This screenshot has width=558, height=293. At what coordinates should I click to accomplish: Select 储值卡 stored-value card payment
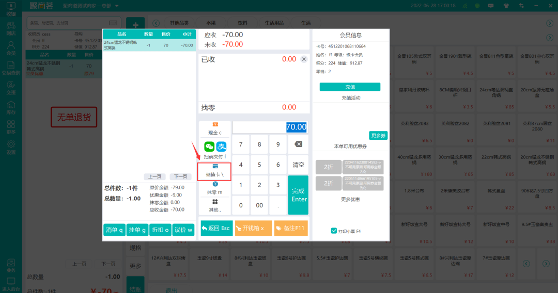(214, 171)
